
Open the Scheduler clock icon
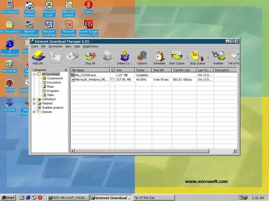(159, 58)
